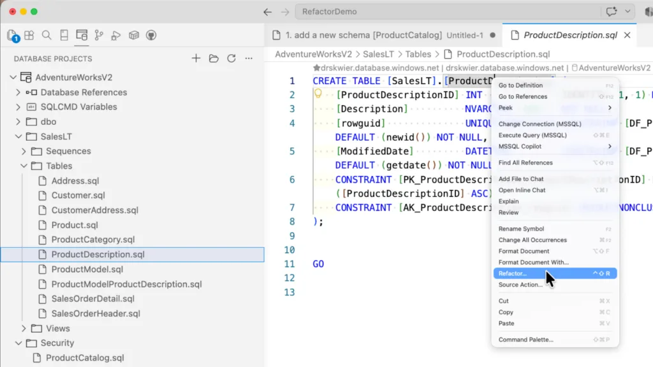The image size is (653, 367).
Task: Collapse the Tables folder
Action: coord(24,166)
